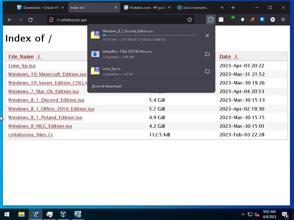The height and width of the screenshot is (220, 294).
Task: Toggle Date sort direction arrow
Action: 236,56
